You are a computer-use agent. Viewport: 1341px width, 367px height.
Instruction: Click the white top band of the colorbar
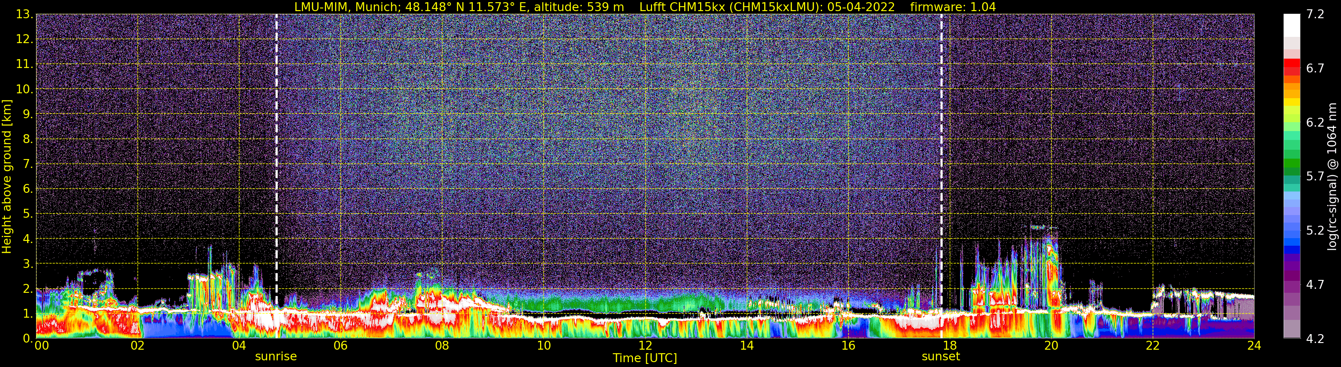1292,25
